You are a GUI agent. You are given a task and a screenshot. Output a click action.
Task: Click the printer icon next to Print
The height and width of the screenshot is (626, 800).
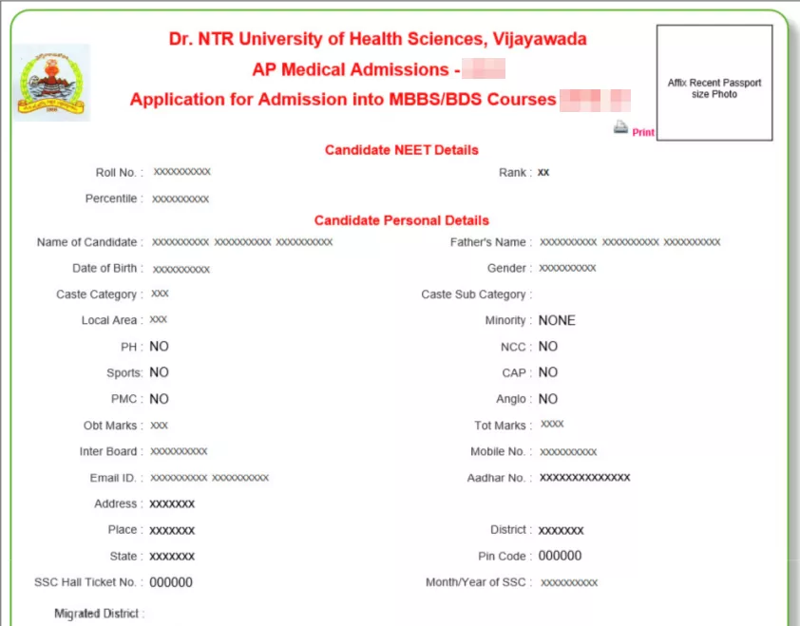tap(620, 125)
